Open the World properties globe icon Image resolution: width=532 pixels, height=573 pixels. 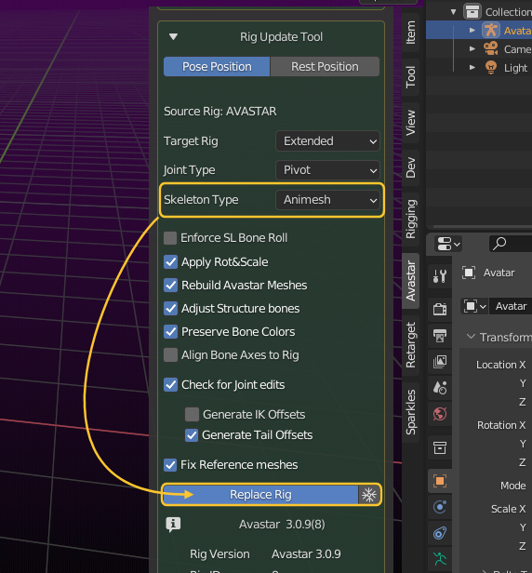440,414
